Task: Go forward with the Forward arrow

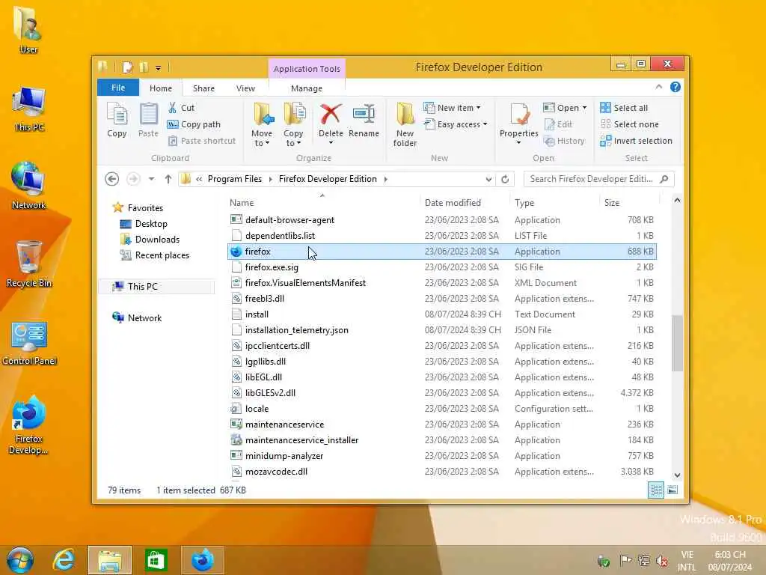Action: [133, 179]
